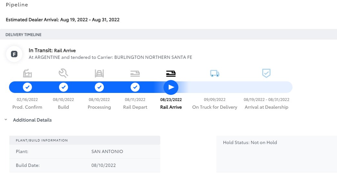Click the Plant: field label
337x182 pixels.
[22, 151]
